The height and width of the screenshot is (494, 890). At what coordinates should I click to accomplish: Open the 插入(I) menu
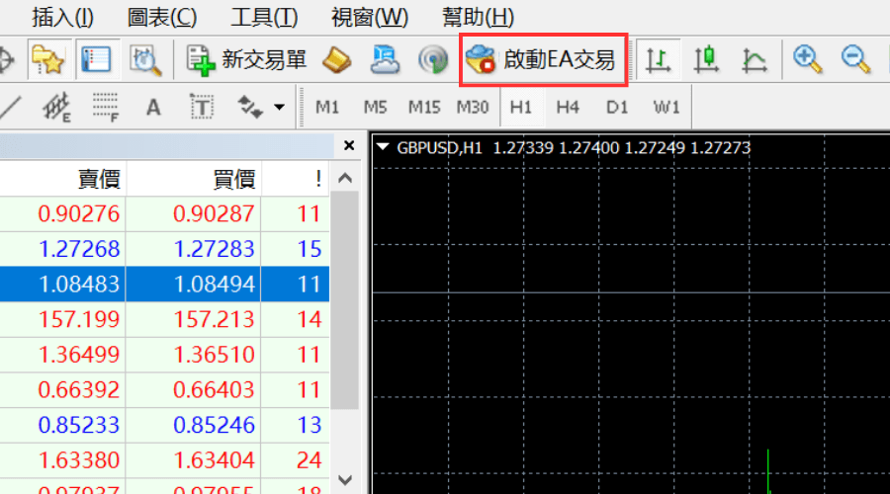[62, 18]
